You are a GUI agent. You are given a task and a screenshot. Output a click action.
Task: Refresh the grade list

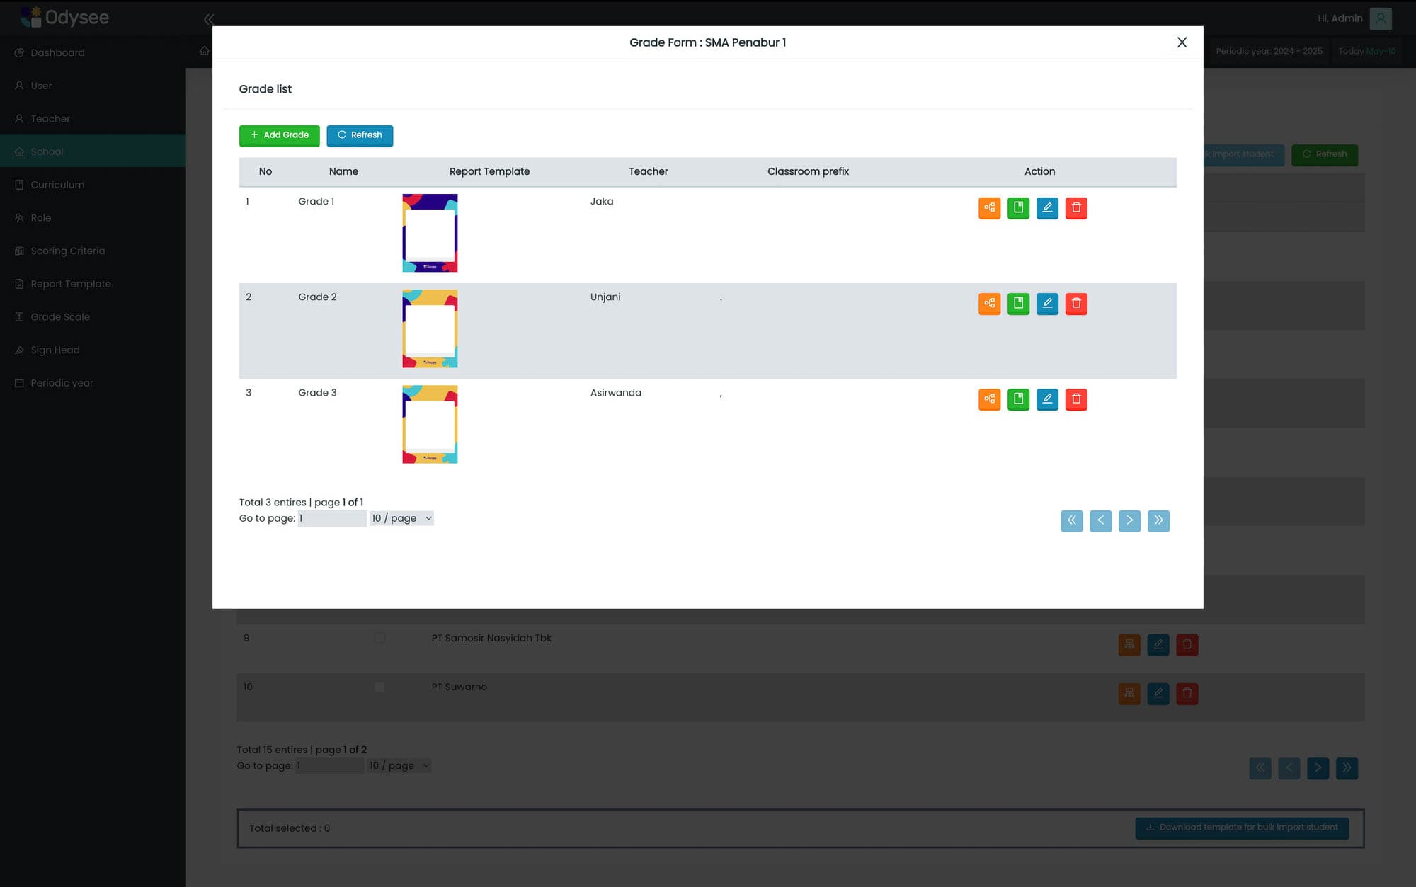tap(360, 135)
